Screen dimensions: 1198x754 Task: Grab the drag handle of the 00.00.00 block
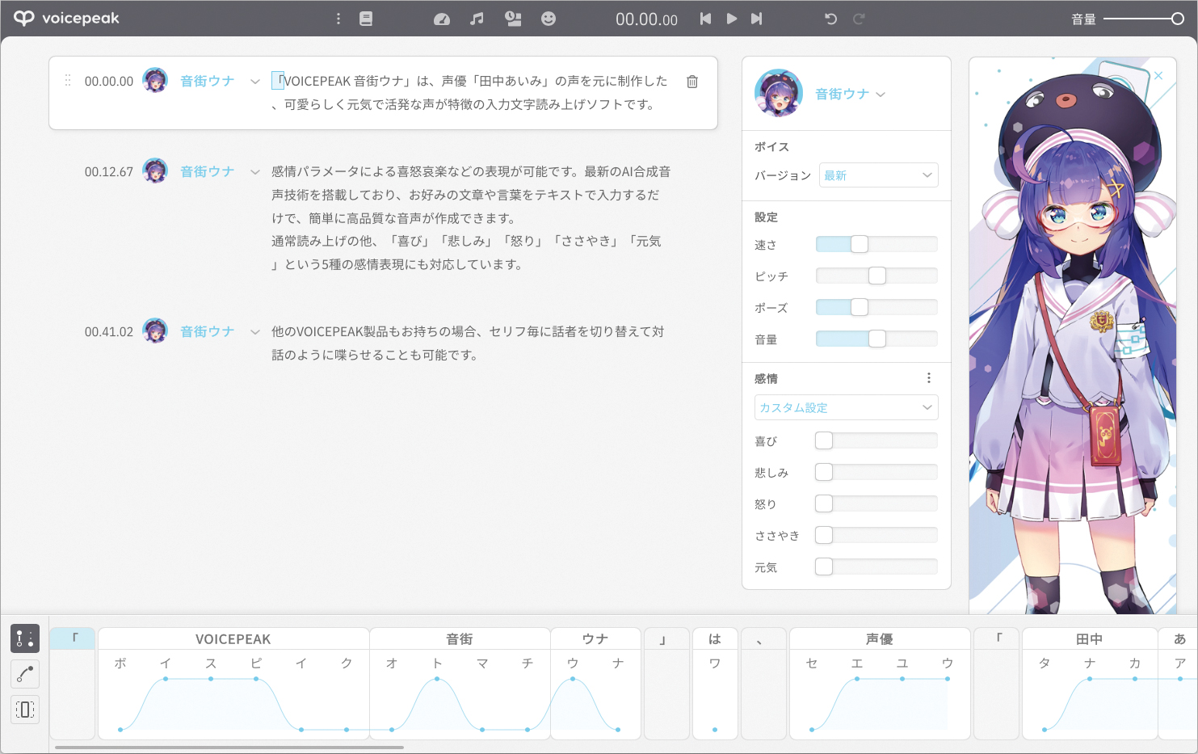click(68, 81)
